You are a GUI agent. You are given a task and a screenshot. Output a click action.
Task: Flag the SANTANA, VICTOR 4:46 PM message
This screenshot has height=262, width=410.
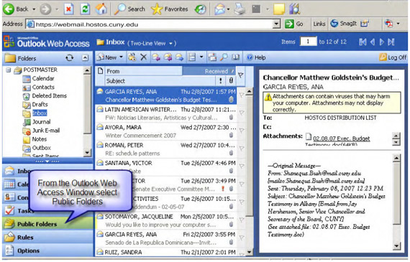click(242, 166)
